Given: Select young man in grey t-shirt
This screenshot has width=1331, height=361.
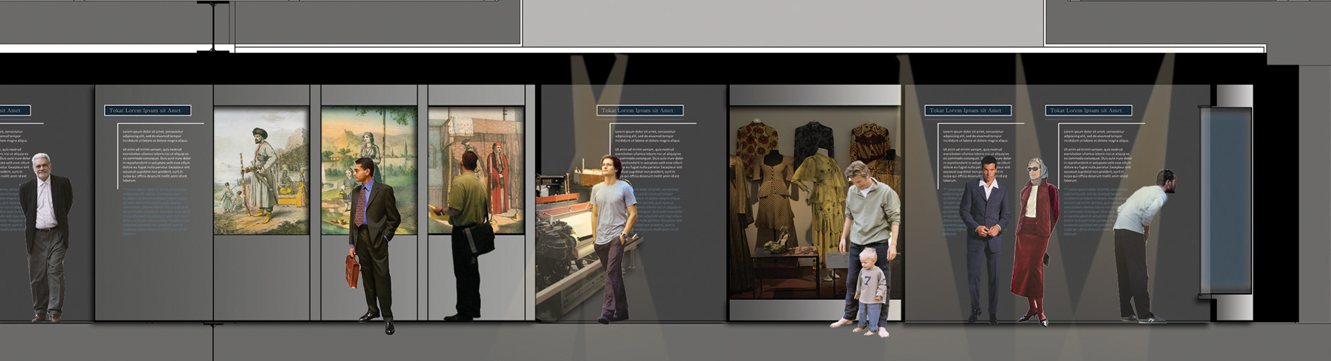Looking at the screenshot, I should coord(614,239).
